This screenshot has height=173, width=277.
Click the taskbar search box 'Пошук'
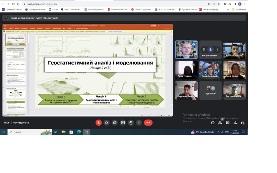point(30,132)
